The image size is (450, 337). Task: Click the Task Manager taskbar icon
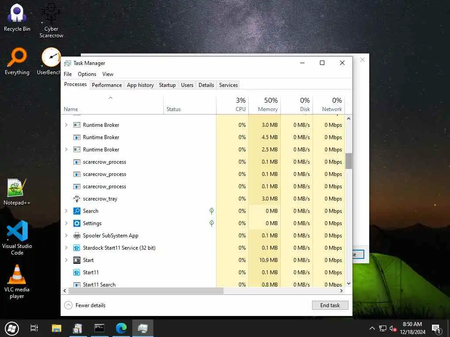pos(143,328)
